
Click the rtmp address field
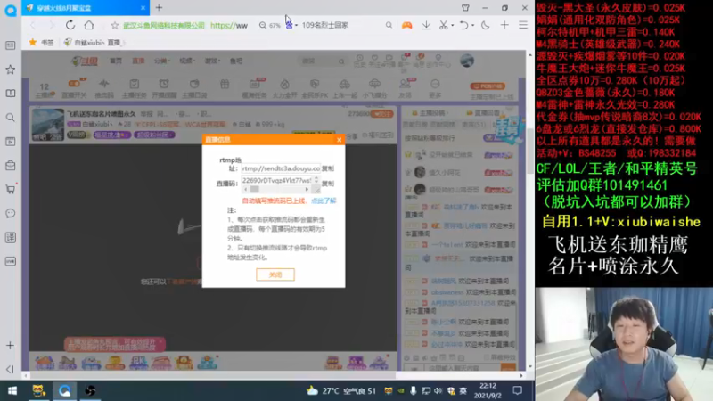click(x=281, y=168)
